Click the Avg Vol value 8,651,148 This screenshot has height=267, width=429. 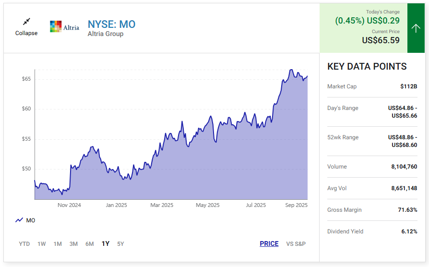click(404, 188)
